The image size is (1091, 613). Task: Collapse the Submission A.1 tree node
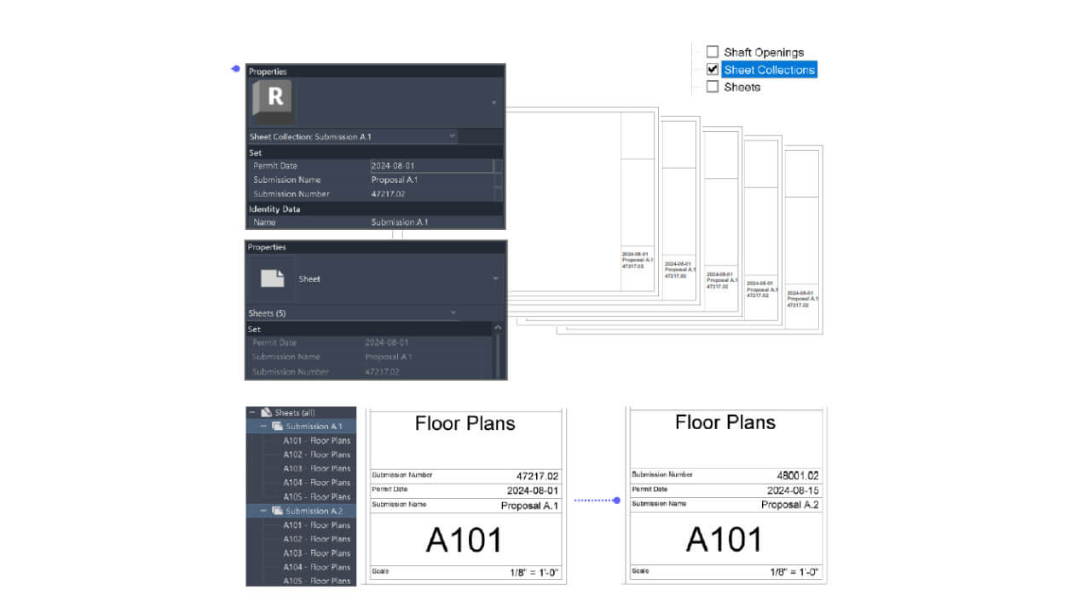[x=263, y=426]
